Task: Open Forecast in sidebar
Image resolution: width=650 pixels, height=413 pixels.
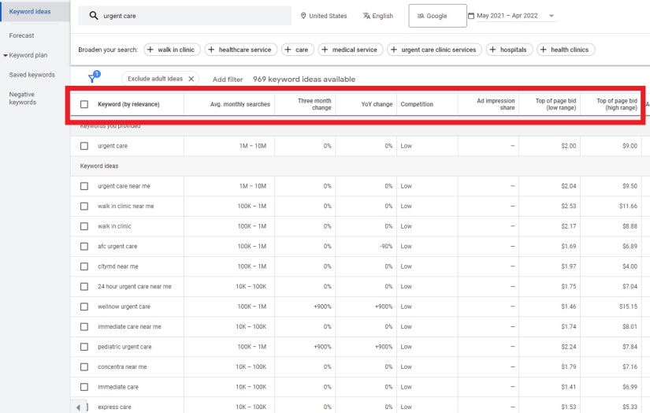Action: click(21, 35)
